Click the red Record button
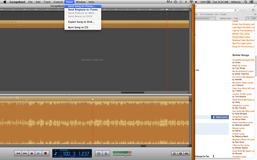Image resolution: width=257 pixels, height=160 pixels. (45, 153)
